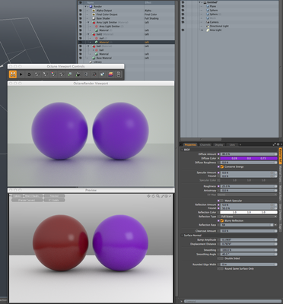Screen dimensions: 283x304
Task: Click the multicolored icon near Octane toolbar end
Action: click(x=110, y=74)
